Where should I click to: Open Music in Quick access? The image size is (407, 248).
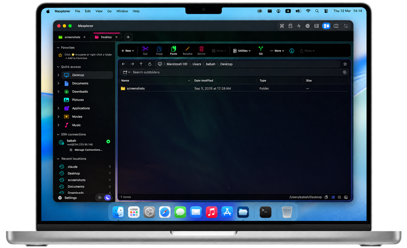(x=76, y=125)
